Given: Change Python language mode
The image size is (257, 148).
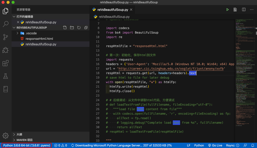Looking at the screenshot, I should [199, 145].
